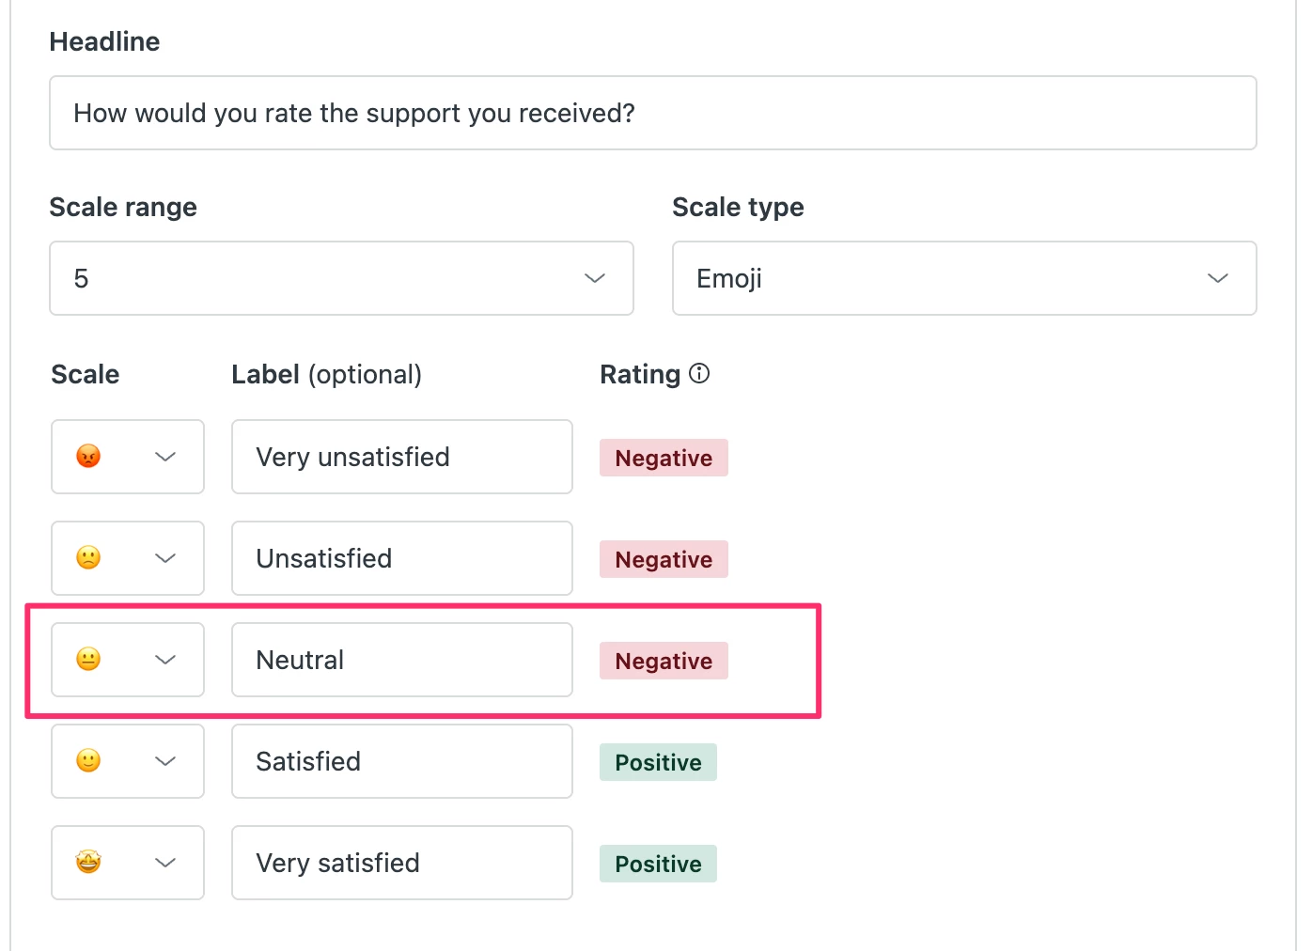Screen dimensions: 1312x951
Task: Edit the Headline text field
Action: click(652, 113)
